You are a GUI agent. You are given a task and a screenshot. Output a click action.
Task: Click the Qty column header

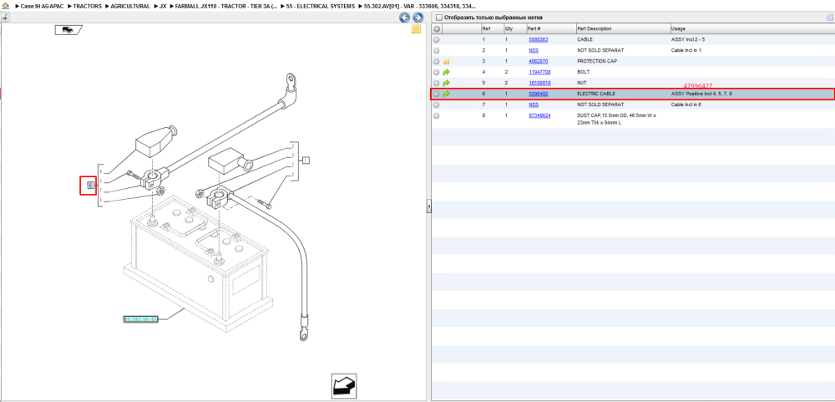pos(514,28)
